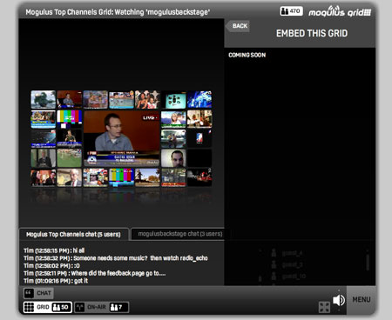392x320 pixels.
Task: Click the fullscreen expand icon
Action: pyautogui.click(x=324, y=307)
